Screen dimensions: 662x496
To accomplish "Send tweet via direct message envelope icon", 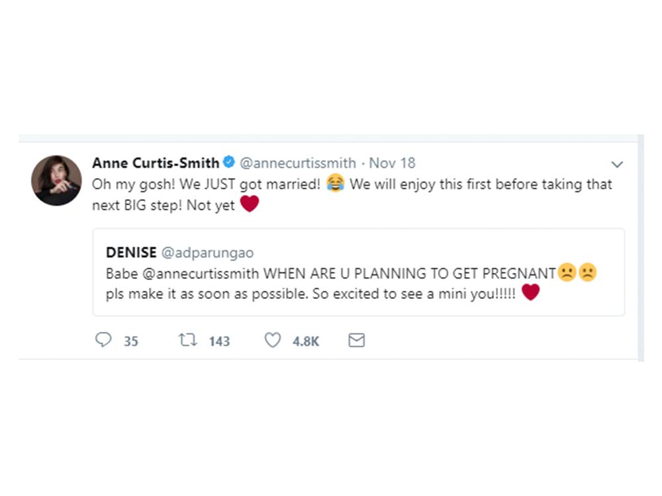I will [356, 340].
